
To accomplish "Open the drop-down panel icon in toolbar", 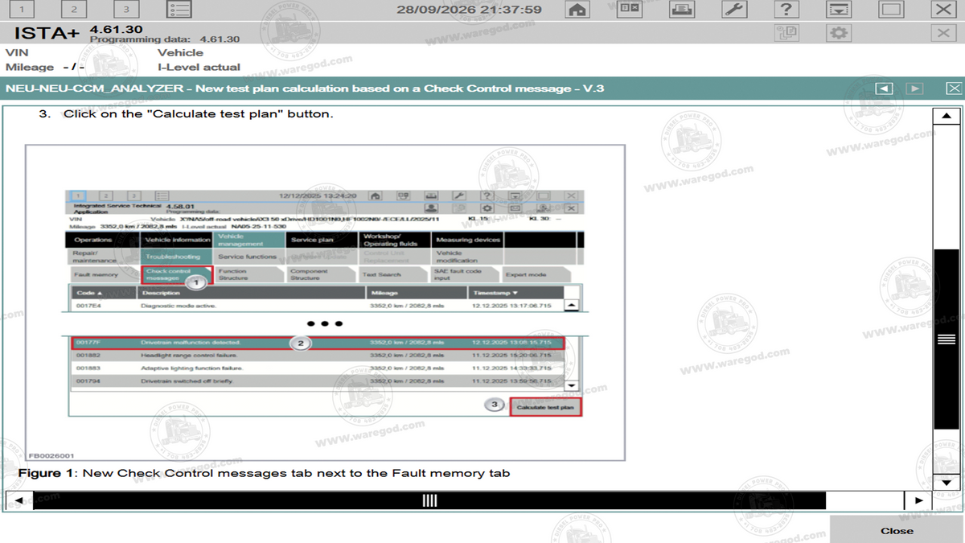I will tap(839, 10).
